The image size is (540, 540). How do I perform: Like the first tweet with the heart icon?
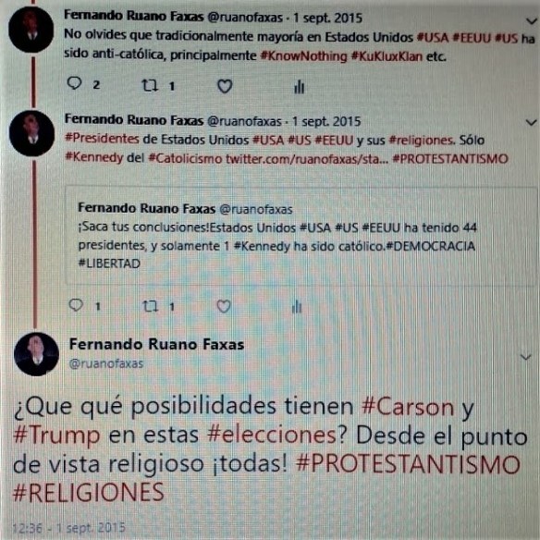click(225, 86)
